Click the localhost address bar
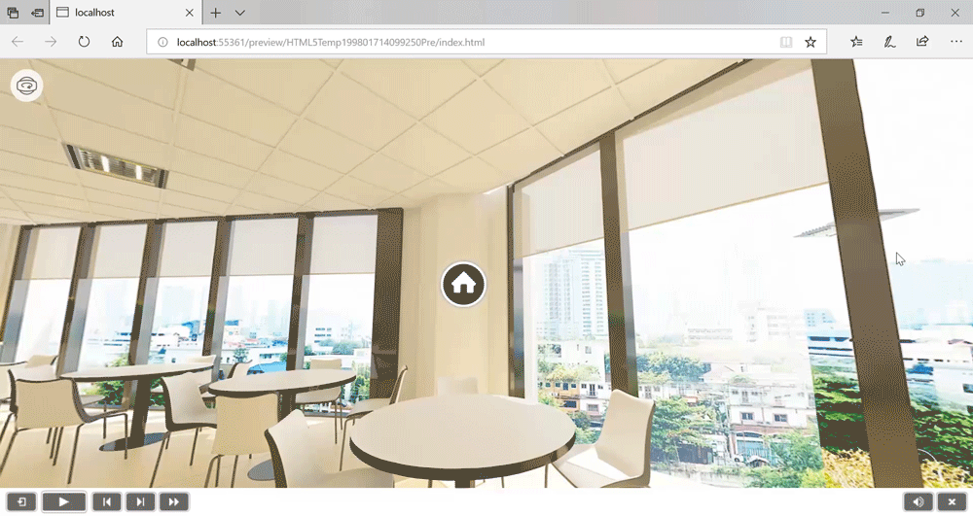 click(x=457, y=42)
